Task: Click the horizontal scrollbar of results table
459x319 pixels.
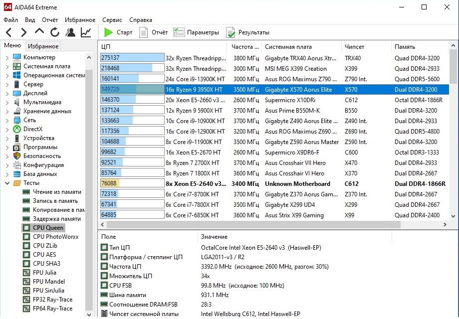Action: coord(253,225)
